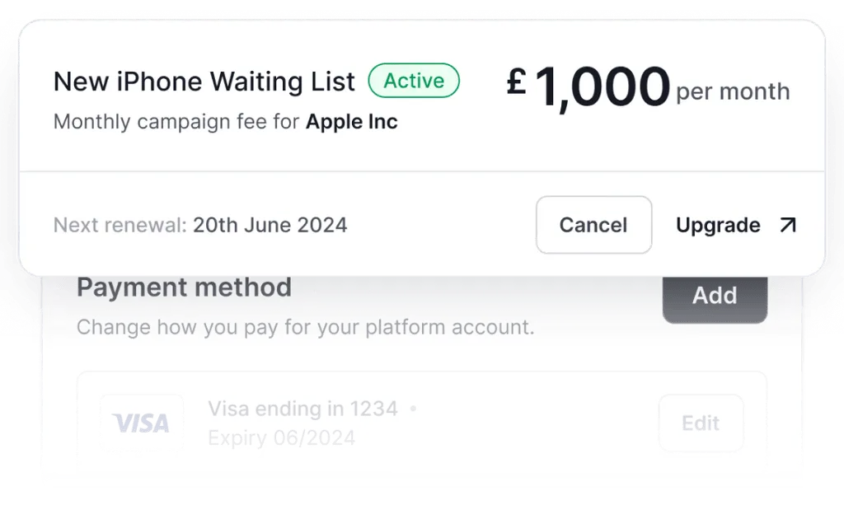This screenshot has height=505, width=844.
Task: Click the Visa card logo
Action: click(x=141, y=423)
